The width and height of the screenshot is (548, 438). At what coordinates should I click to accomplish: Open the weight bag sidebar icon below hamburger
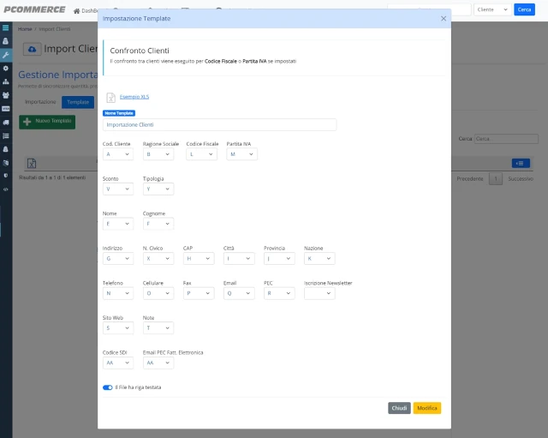(6, 41)
